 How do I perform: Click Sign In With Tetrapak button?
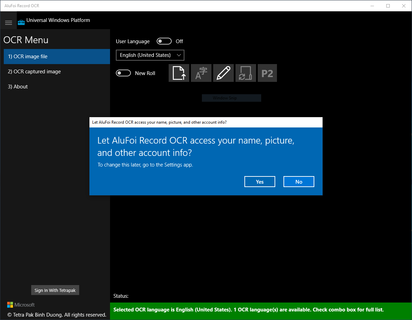pos(55,290)
